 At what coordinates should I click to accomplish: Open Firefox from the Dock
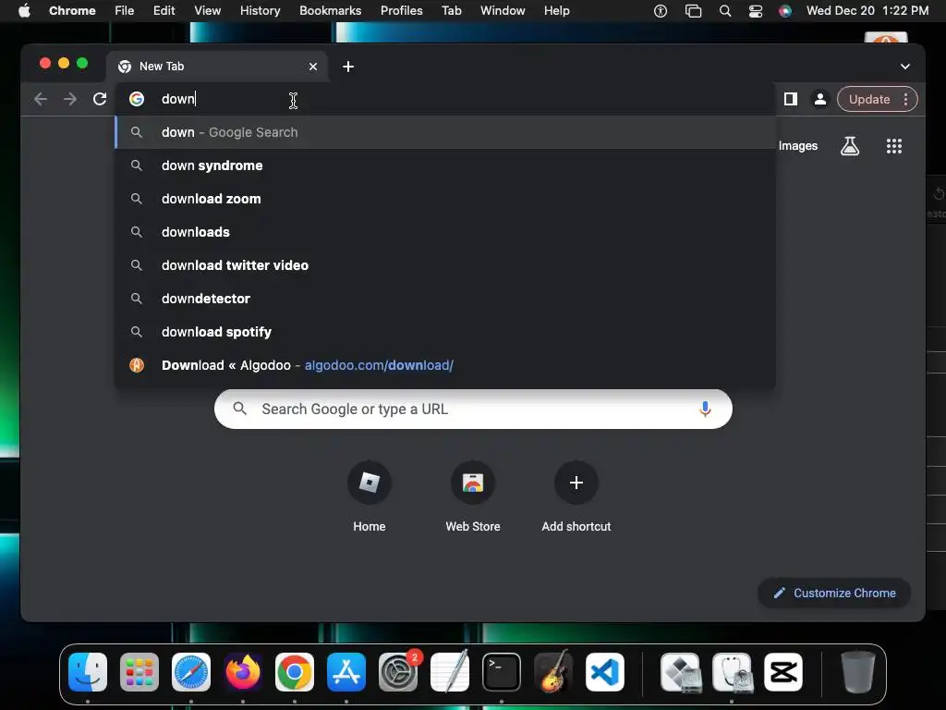click(243, 672)
